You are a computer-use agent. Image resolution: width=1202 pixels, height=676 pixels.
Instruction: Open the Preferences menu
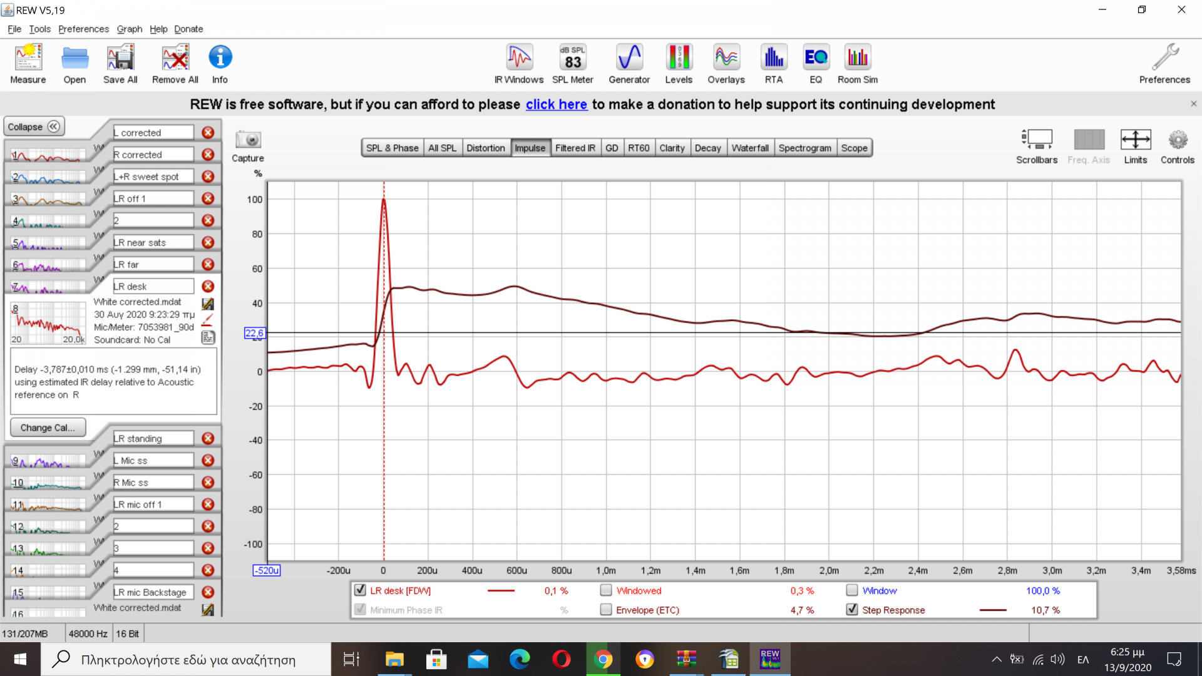tap(83, 29)
